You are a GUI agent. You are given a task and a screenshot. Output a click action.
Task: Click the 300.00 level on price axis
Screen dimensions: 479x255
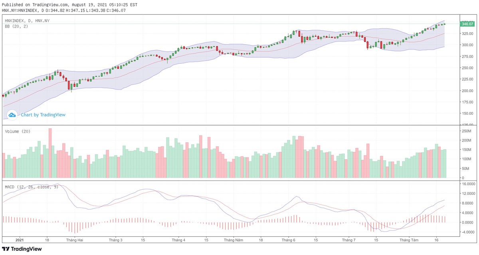point(466,45)
